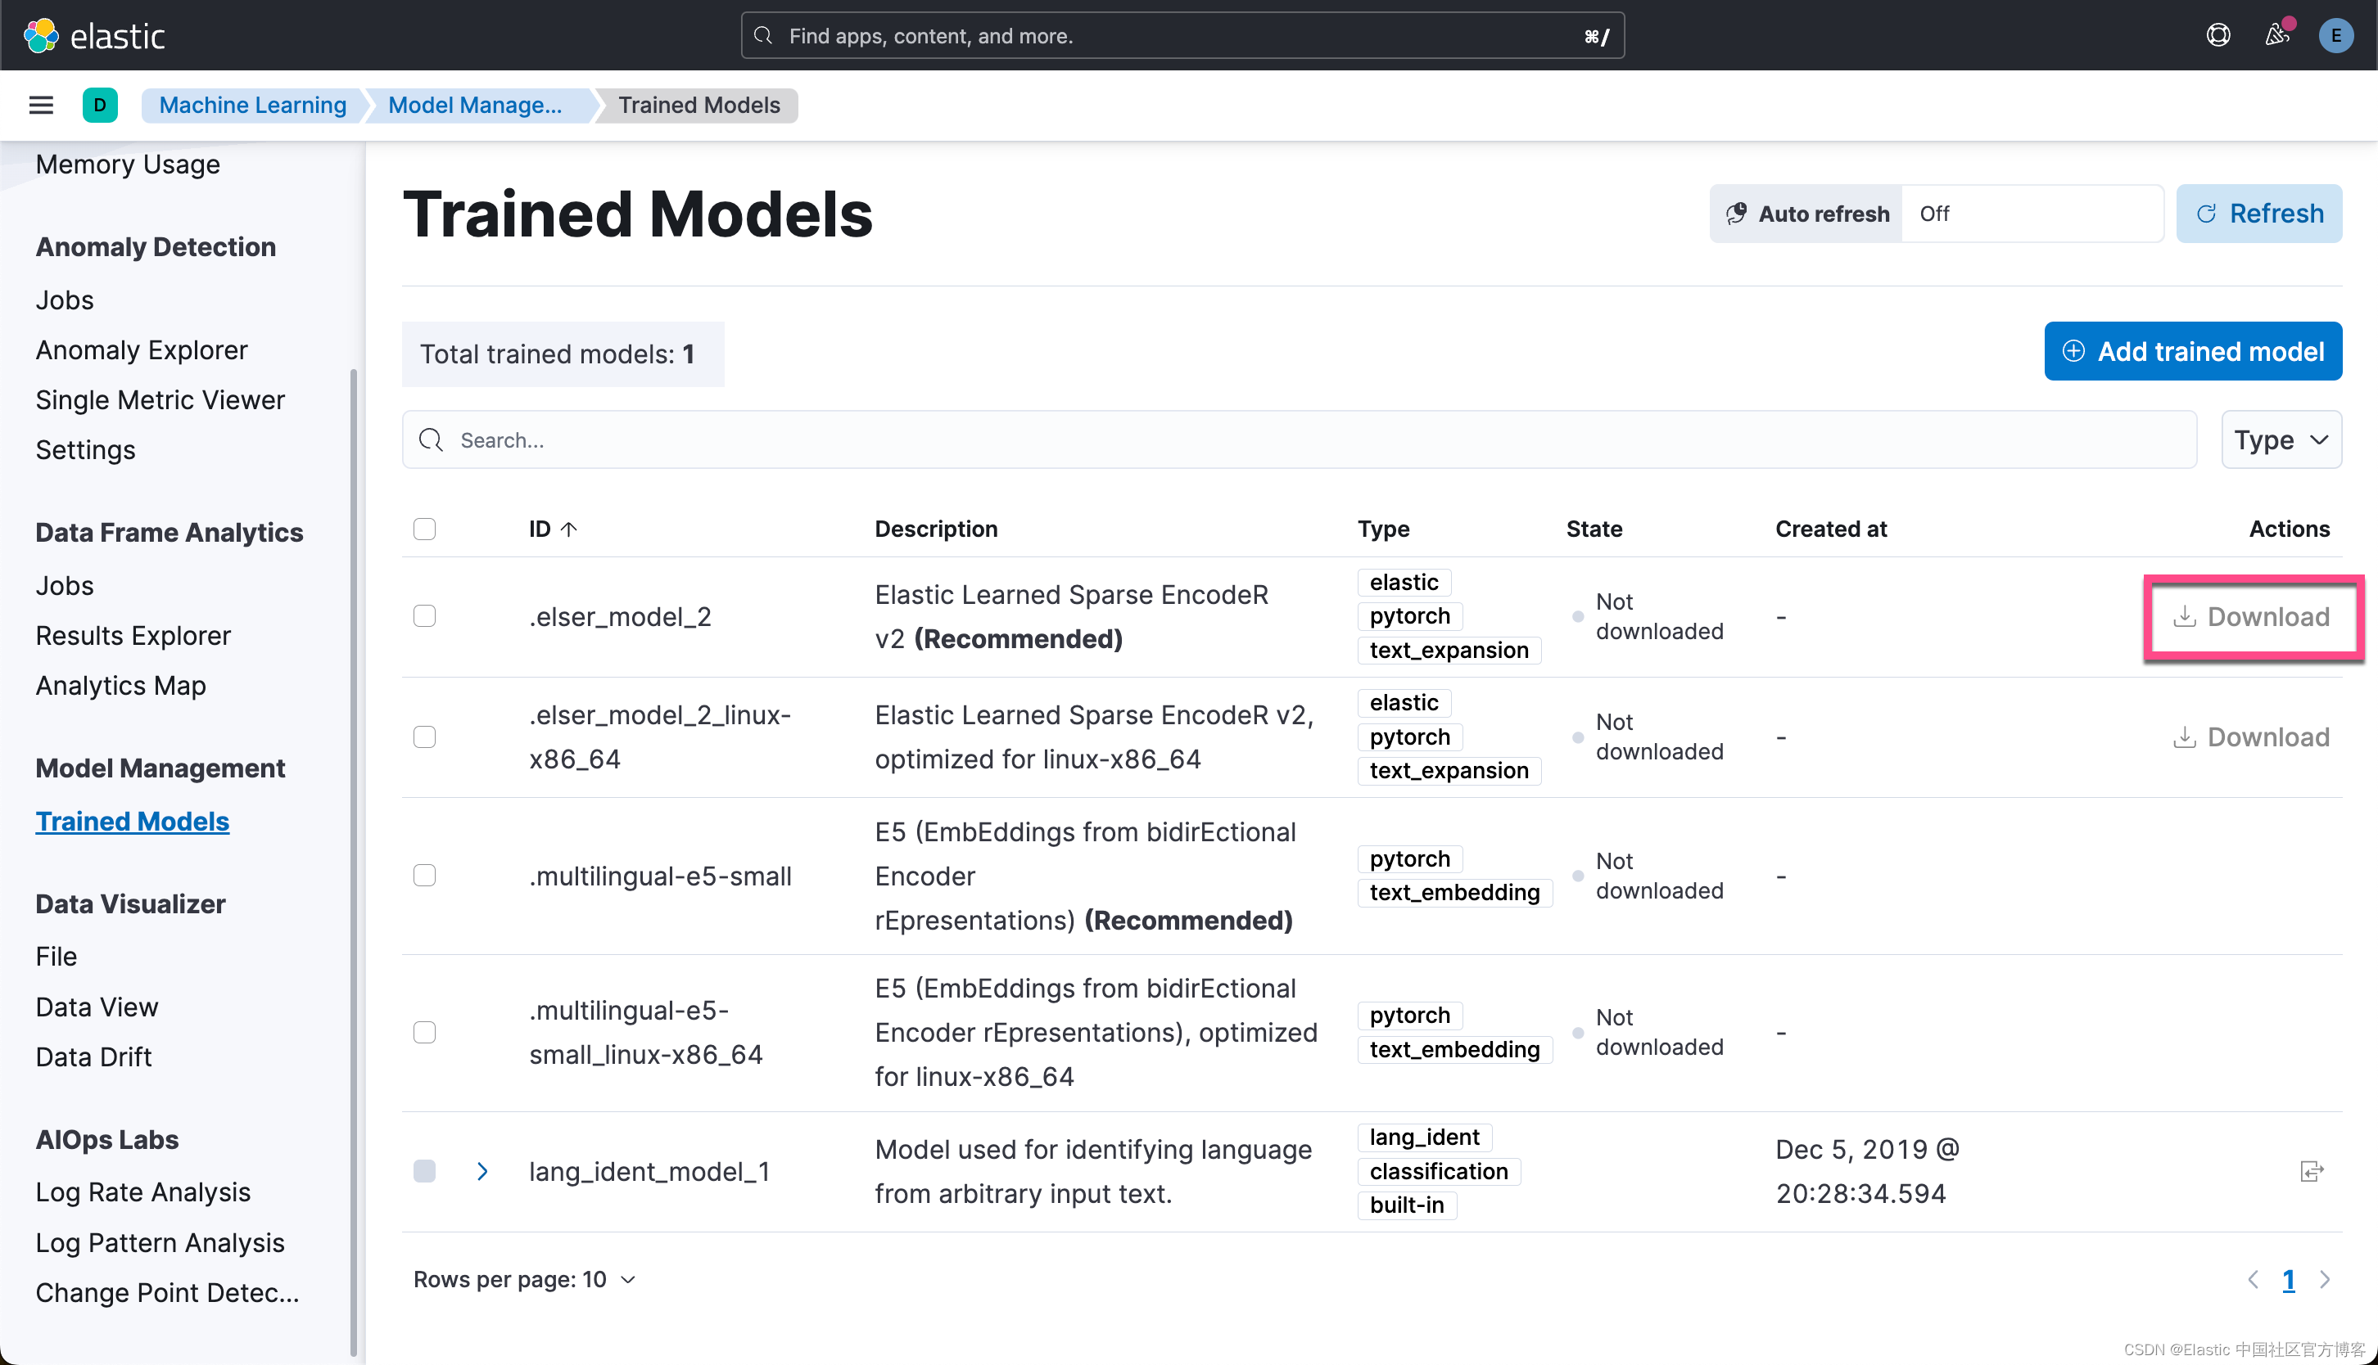Screen dimensions: 2378x1365
Task: Click the Model Management breadcrumb
Action: click(474, 105)
